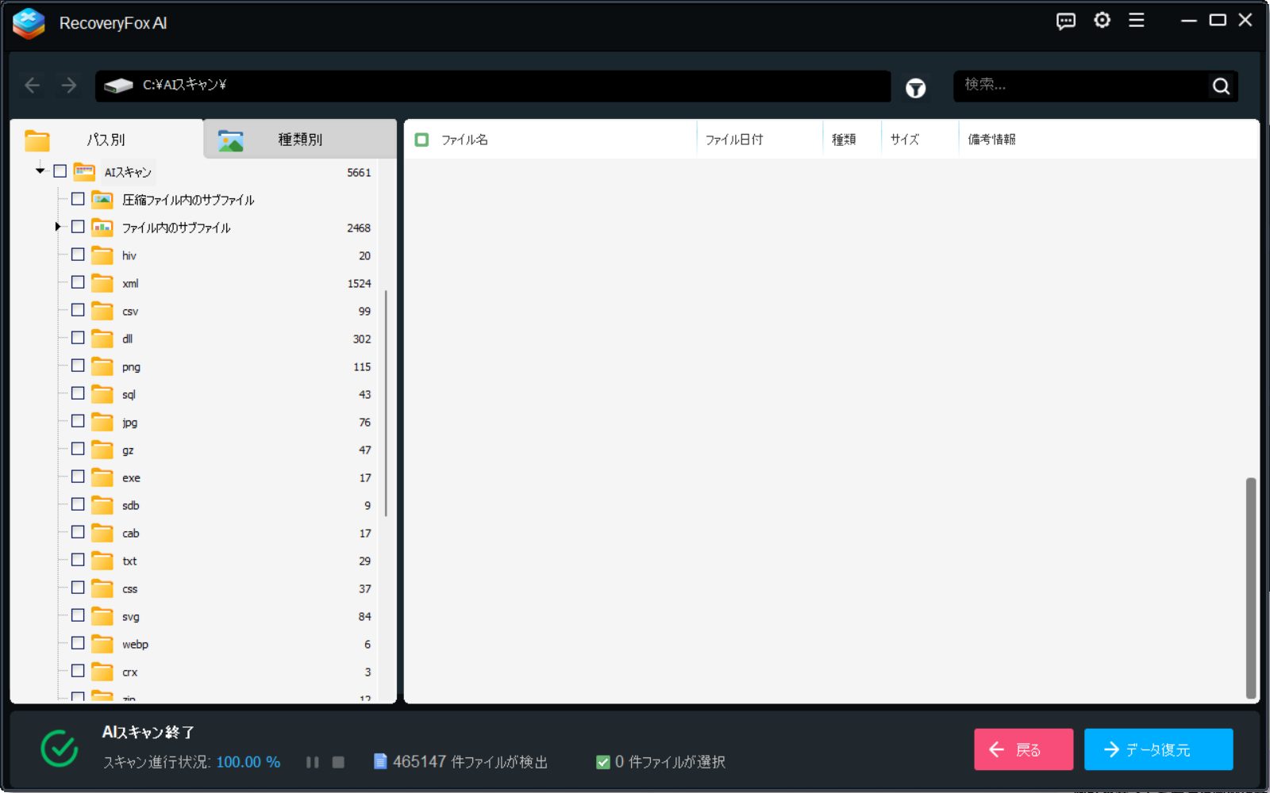The height and width of the screenshot is (793, 1270).
Task: Click the folder tree vertical scrollbar
Action: (x=386, y=403)
